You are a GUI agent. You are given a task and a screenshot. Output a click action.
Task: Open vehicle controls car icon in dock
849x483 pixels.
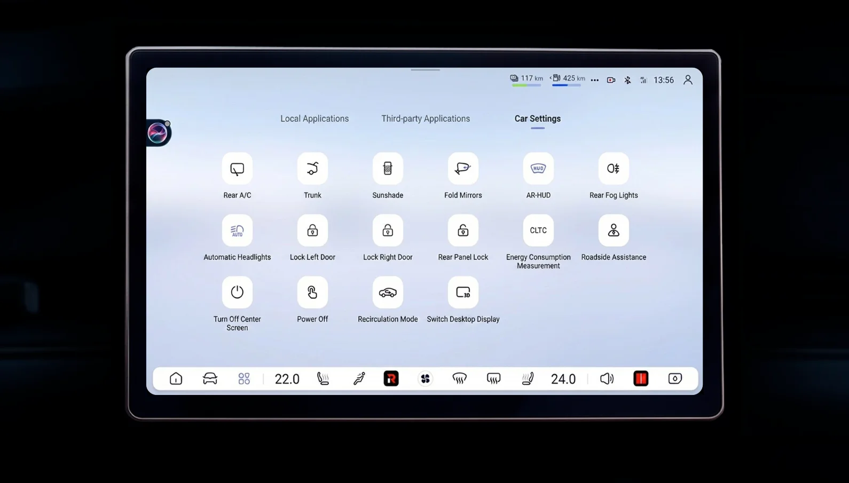pos(210,379)
